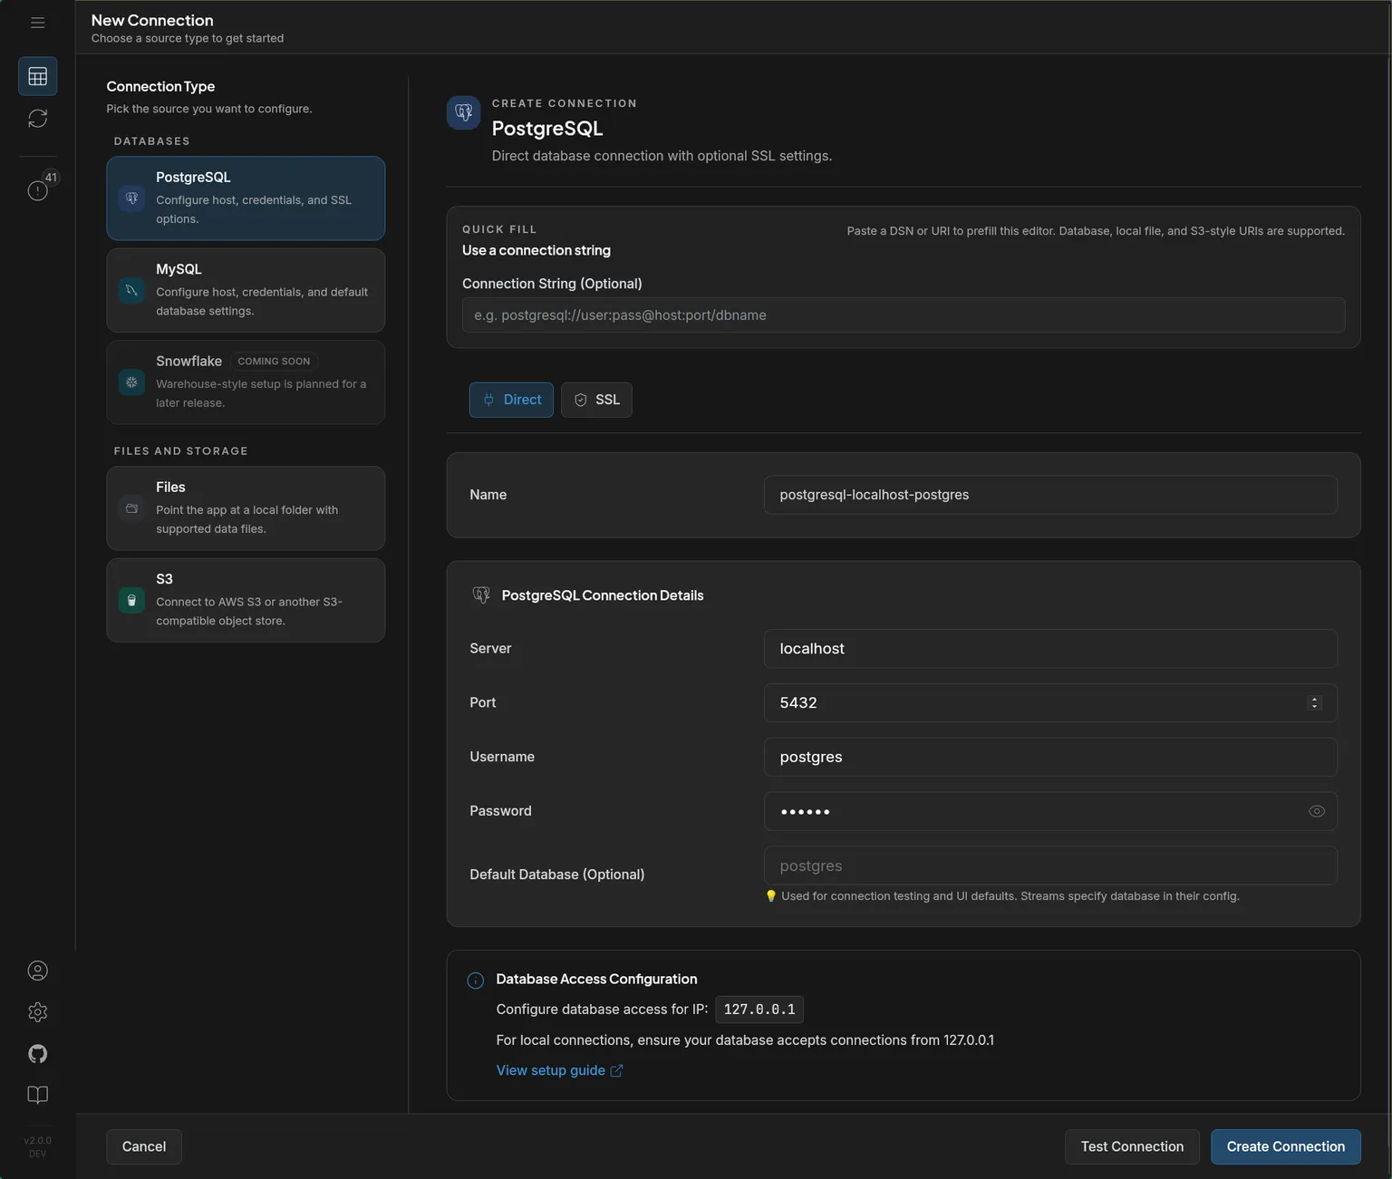This screenshot has width=1392, height=1179.
Task: Open the table grid sidebar icon
Action: point(37,76)
